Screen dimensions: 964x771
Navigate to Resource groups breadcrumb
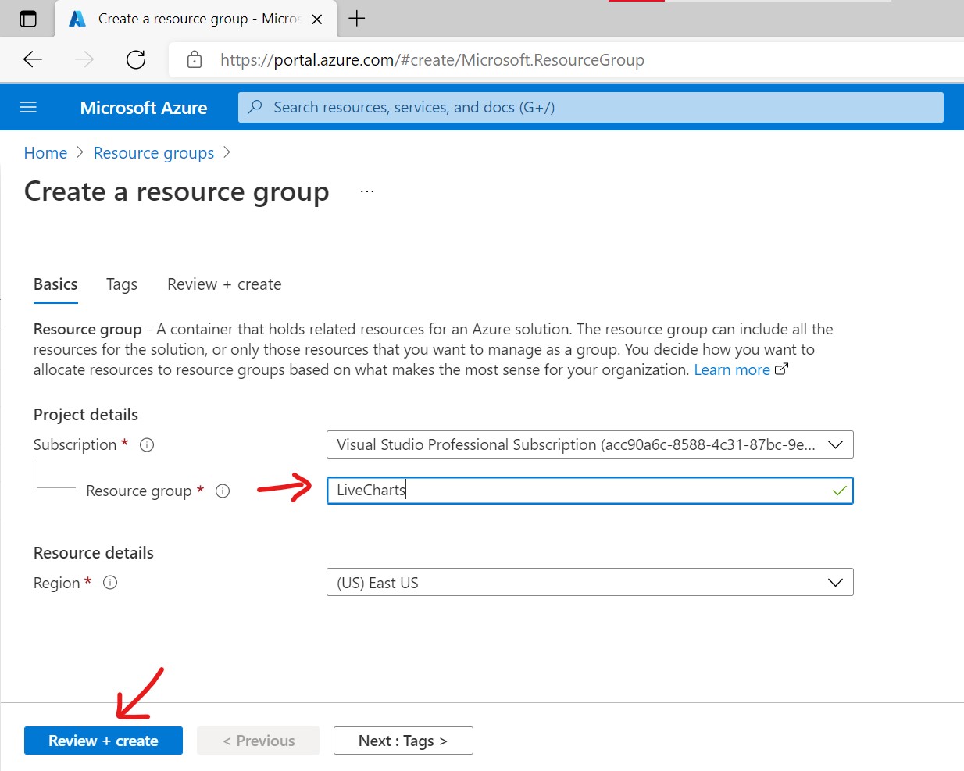click(154, 153)
